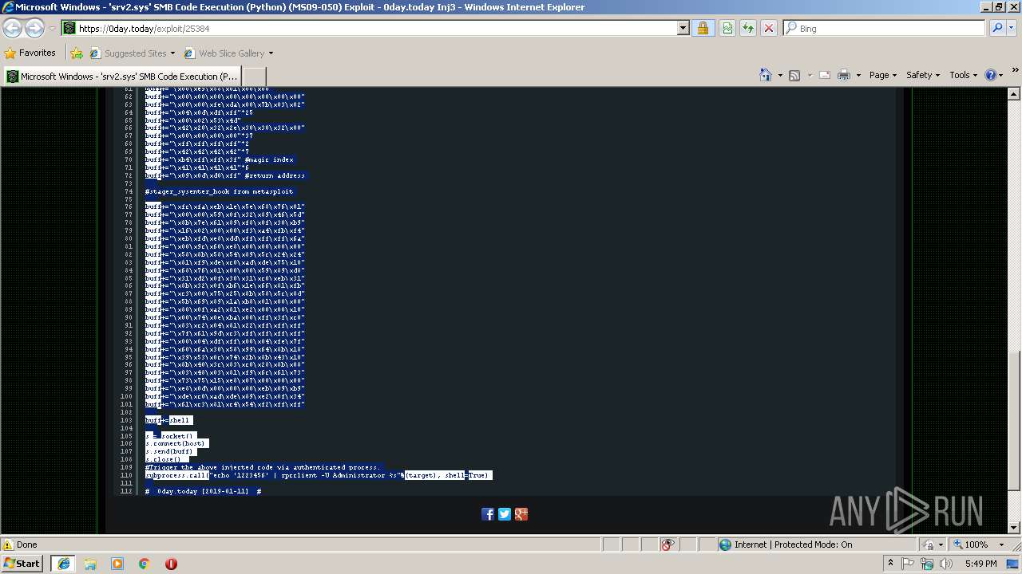1022x574 pixels.
Task: Click the '# 0day.today [2019-01-11] #' footer line
Action: (204, 491)
